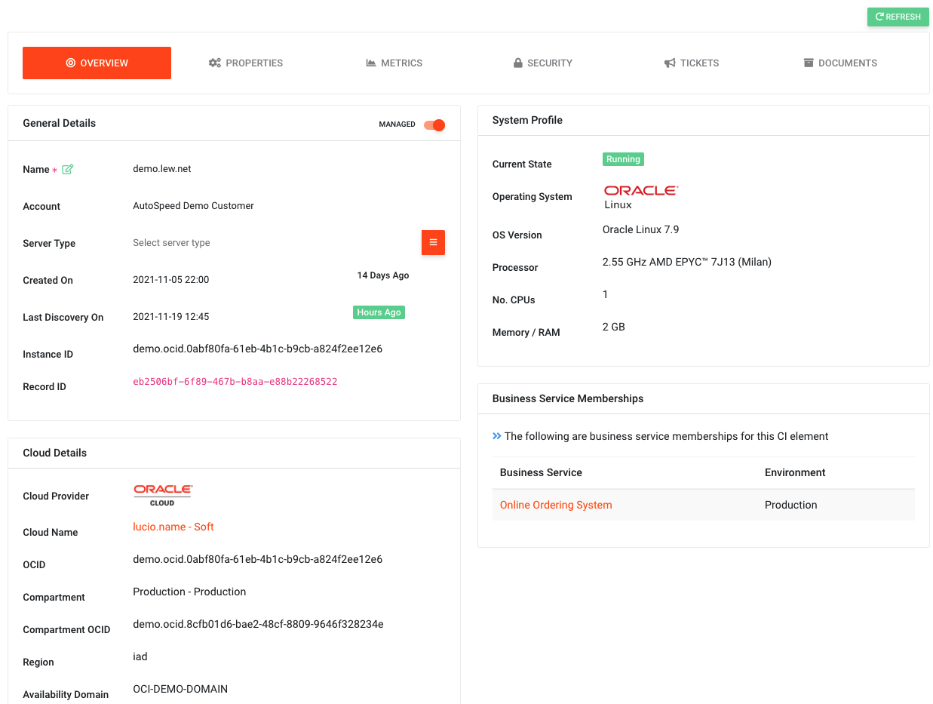
Task: Click the Record ID value eb2506bf-6f89-467b-b8aa-e88b22268522
Action: click(235, 382)
